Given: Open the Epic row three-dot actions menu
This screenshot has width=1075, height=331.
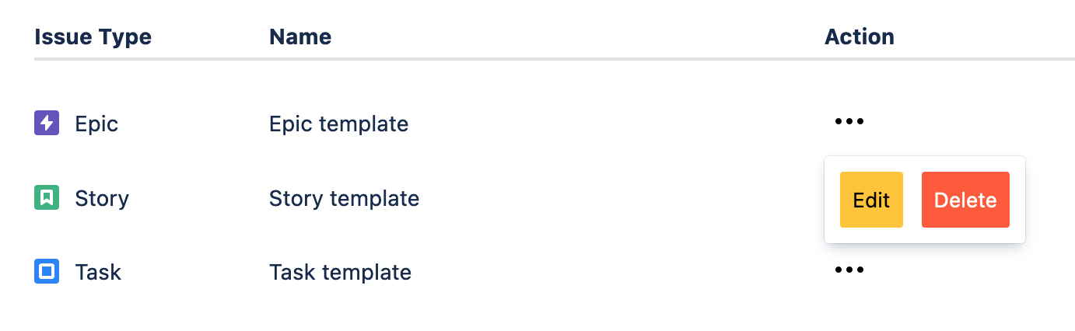Looking at the screenshot, I should point(849,122).
